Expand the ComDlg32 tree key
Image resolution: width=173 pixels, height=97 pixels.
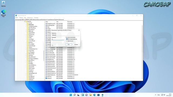[26, 39]
